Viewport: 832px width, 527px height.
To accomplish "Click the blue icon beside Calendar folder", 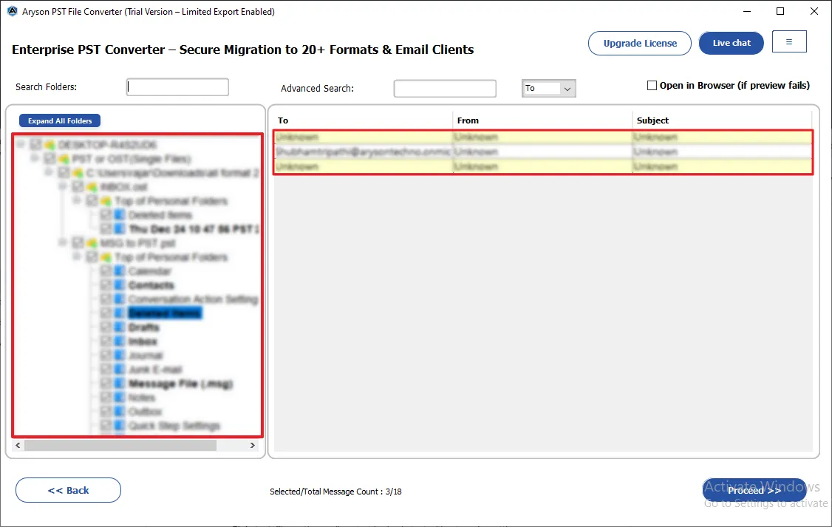I will click(120, 271).
